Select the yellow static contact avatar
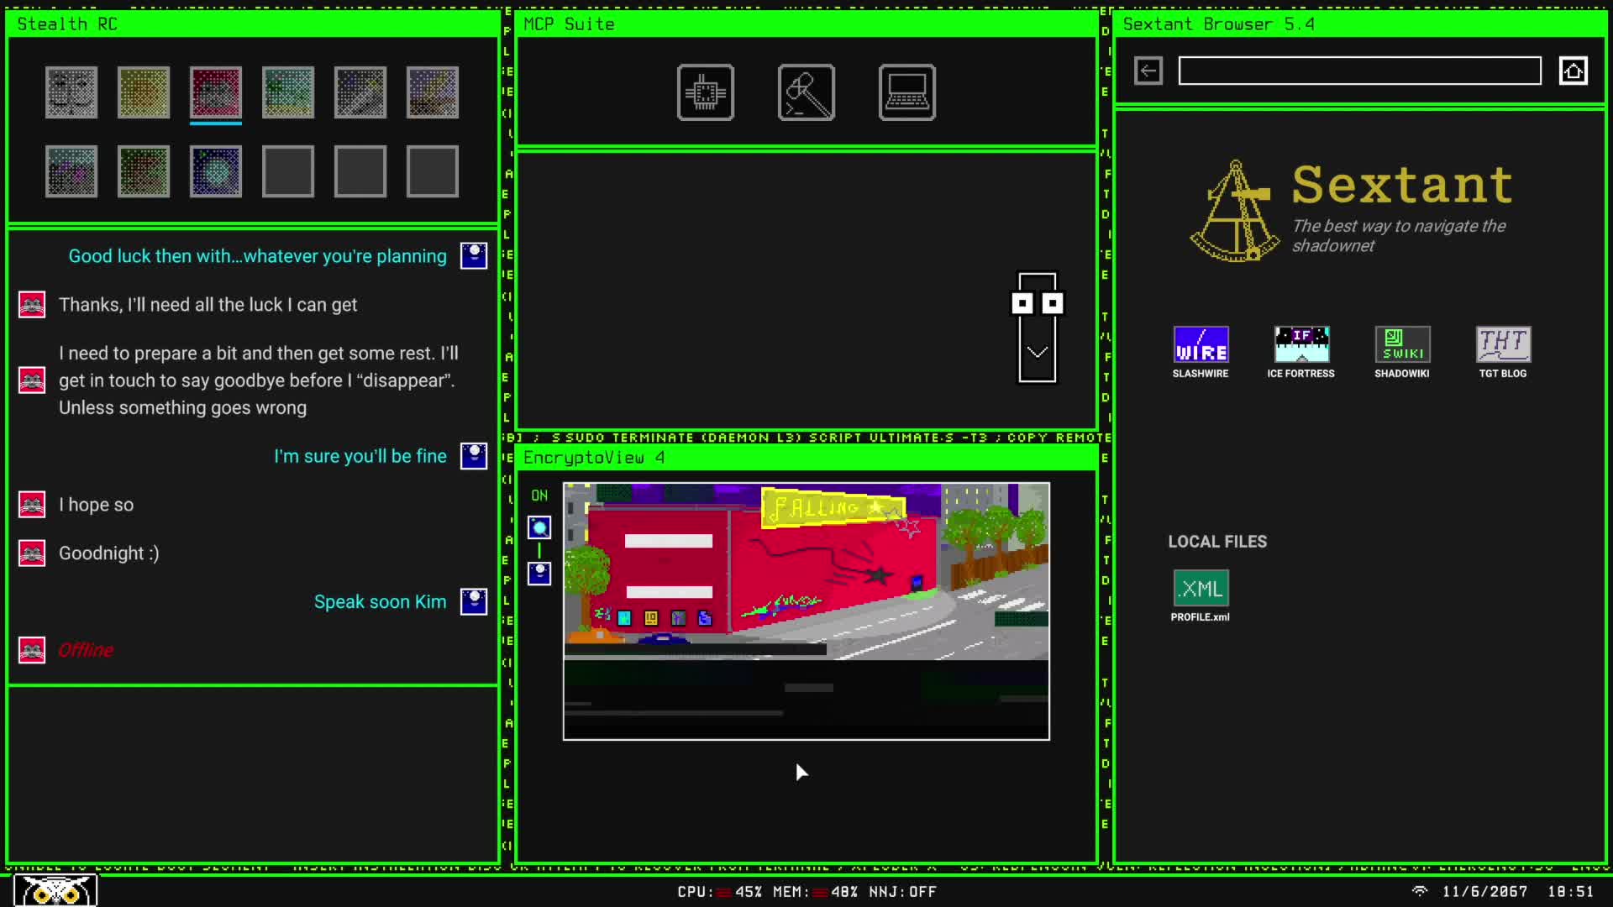 tap(144, 92)
